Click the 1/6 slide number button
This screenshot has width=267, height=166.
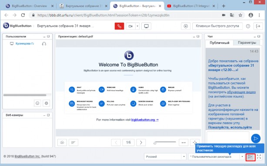(128, 143)
